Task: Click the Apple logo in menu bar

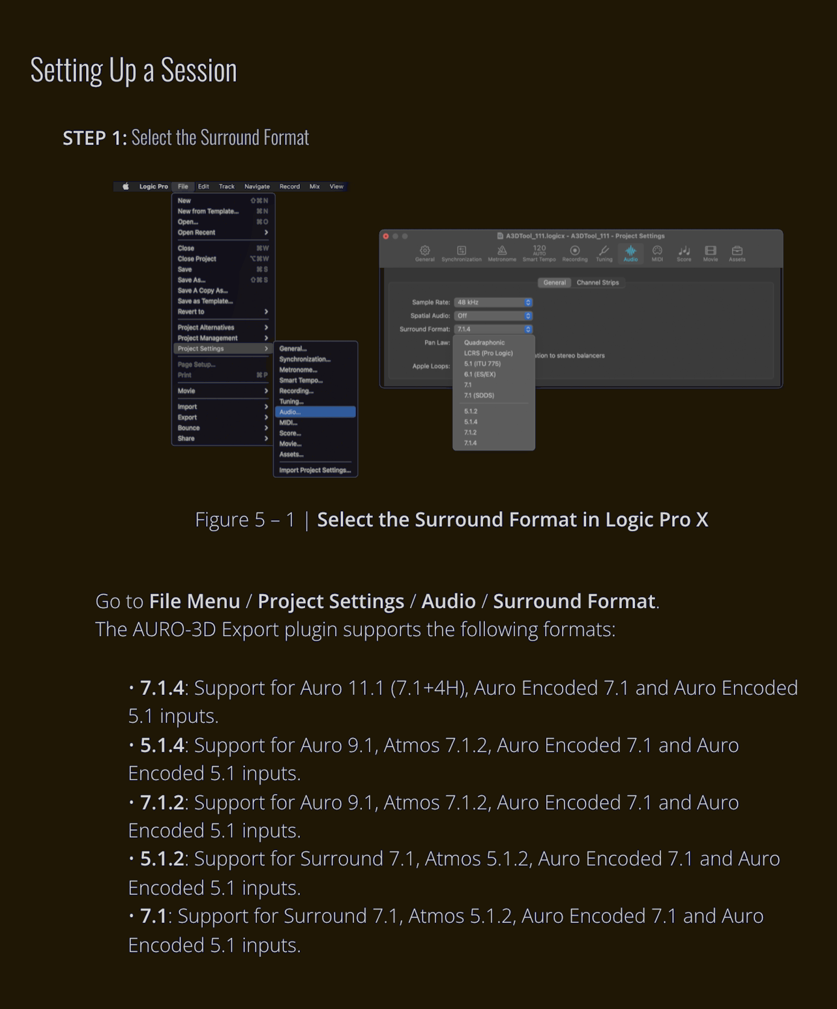Action: pos(126,186)
